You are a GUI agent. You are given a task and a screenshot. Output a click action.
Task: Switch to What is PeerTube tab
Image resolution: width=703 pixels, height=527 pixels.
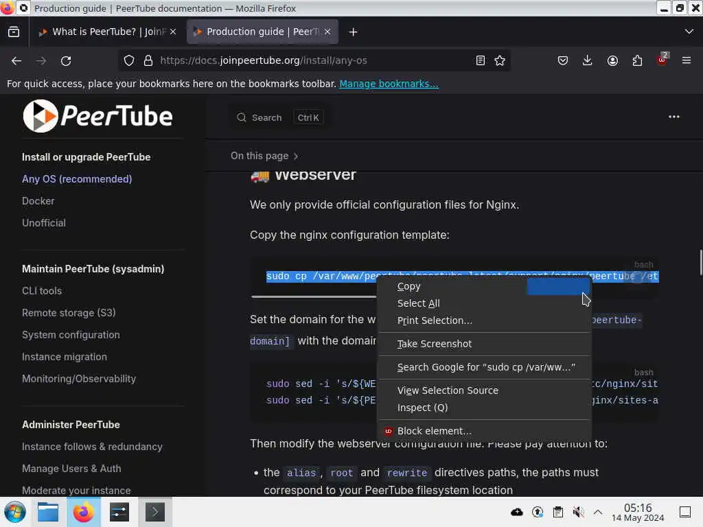tap(106, 32)
